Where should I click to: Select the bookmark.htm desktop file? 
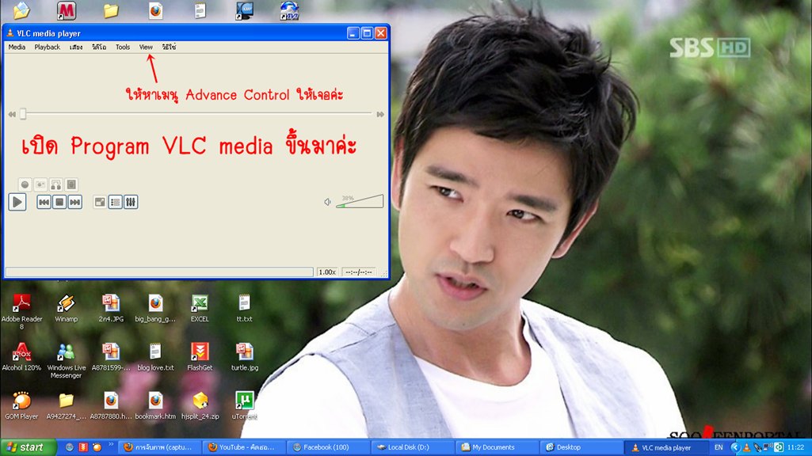coord(155,406)
